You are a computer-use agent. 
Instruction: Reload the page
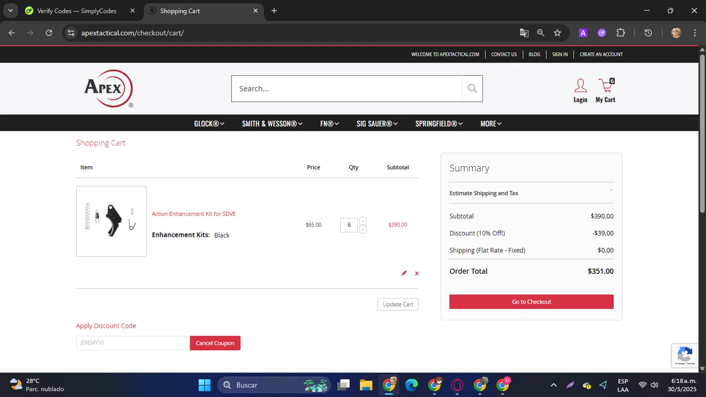[49, 32]
